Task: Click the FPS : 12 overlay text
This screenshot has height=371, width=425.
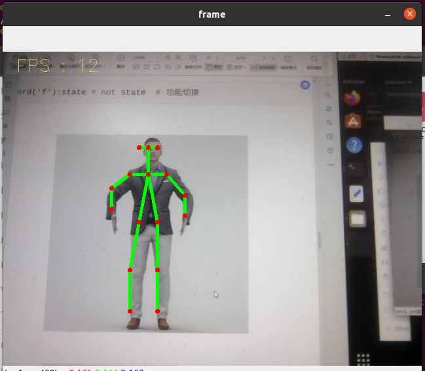Action: pyautogui.click(x=58, y=65)
